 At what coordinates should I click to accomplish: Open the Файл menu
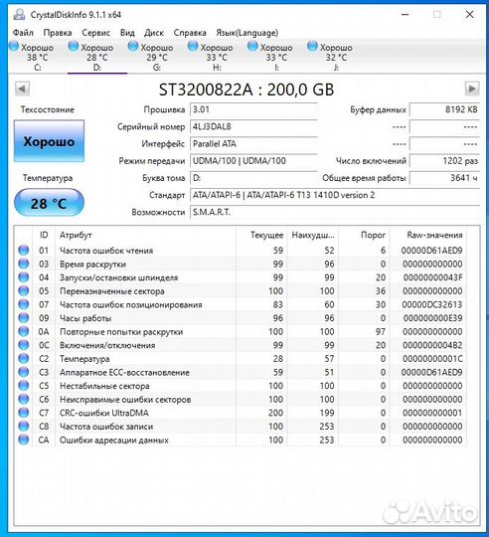(23, 33)
